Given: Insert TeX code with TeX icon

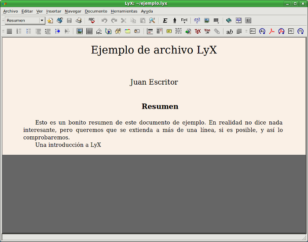Looking at the screenshot, I should click(198, 31).
